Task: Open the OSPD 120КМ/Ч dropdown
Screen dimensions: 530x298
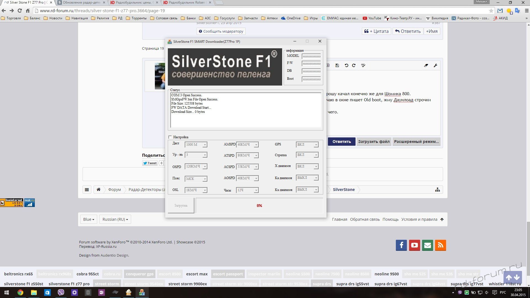Action: (196, 167)
